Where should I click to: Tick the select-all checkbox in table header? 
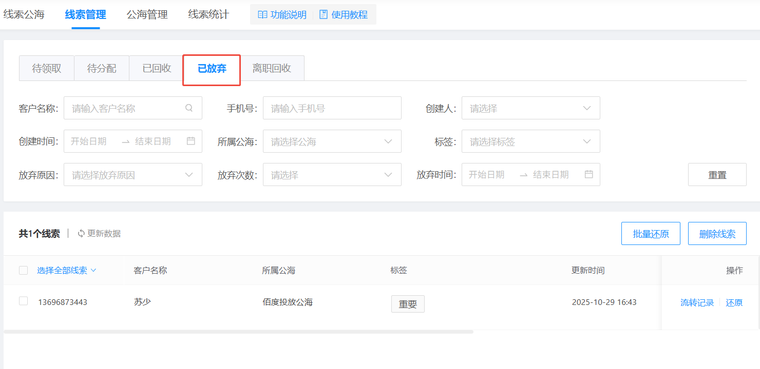[23, 271]
